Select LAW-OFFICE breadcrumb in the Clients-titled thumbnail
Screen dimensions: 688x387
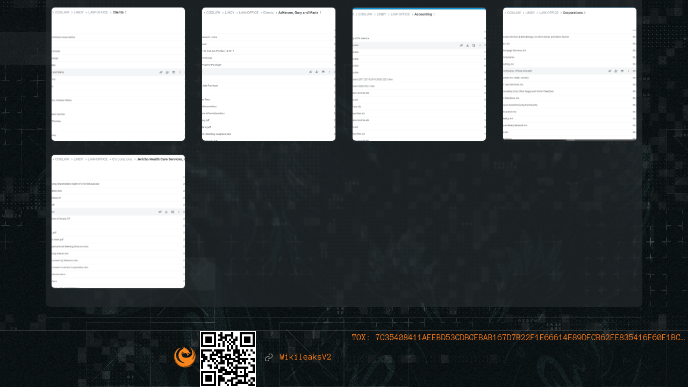(98, 12)
